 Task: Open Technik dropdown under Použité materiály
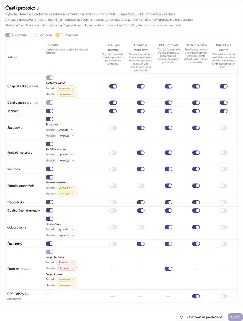point(66,155)
